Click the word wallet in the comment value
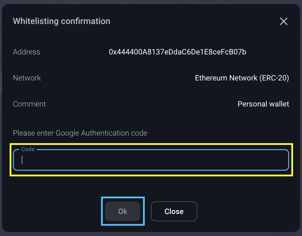The width and height of the screenshot is (302, 236). pos(278,104)
